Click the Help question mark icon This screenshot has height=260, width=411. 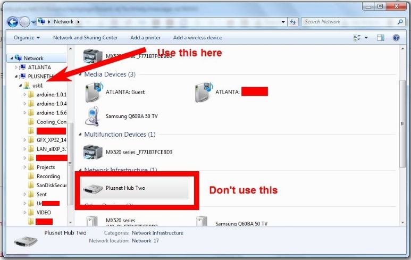click(396, 38)
